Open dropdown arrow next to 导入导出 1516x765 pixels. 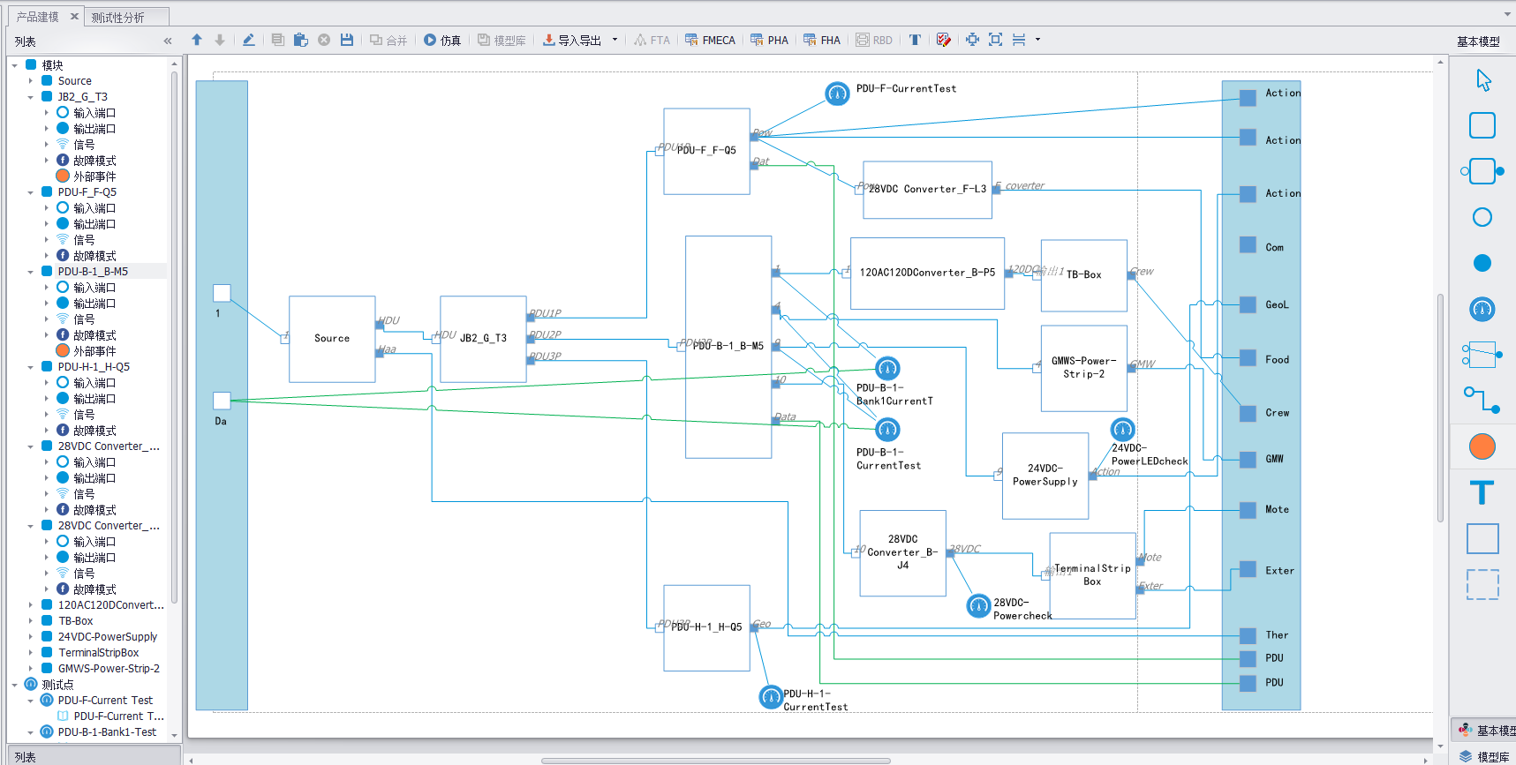pyautogui.click(x=615, y=40)
